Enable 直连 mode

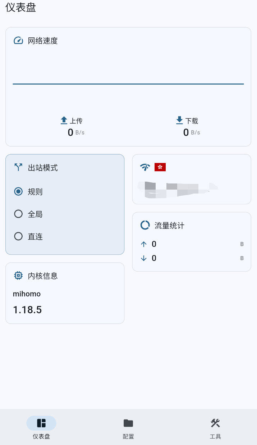click(18, 236)
